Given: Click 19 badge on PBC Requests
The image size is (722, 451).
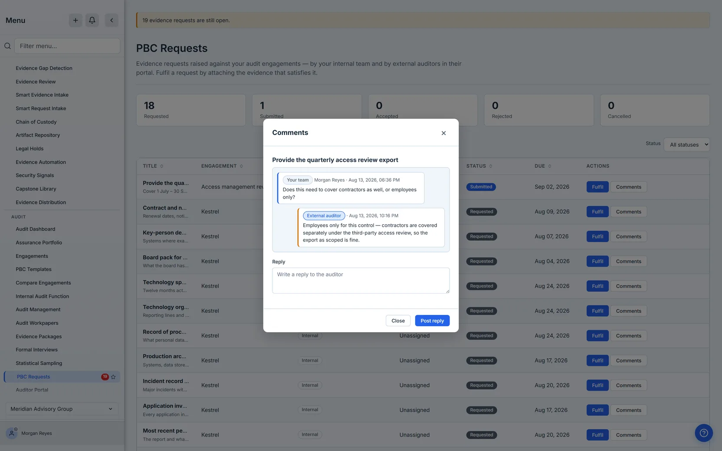Looking at the screenshot, I should coord(105,376).
